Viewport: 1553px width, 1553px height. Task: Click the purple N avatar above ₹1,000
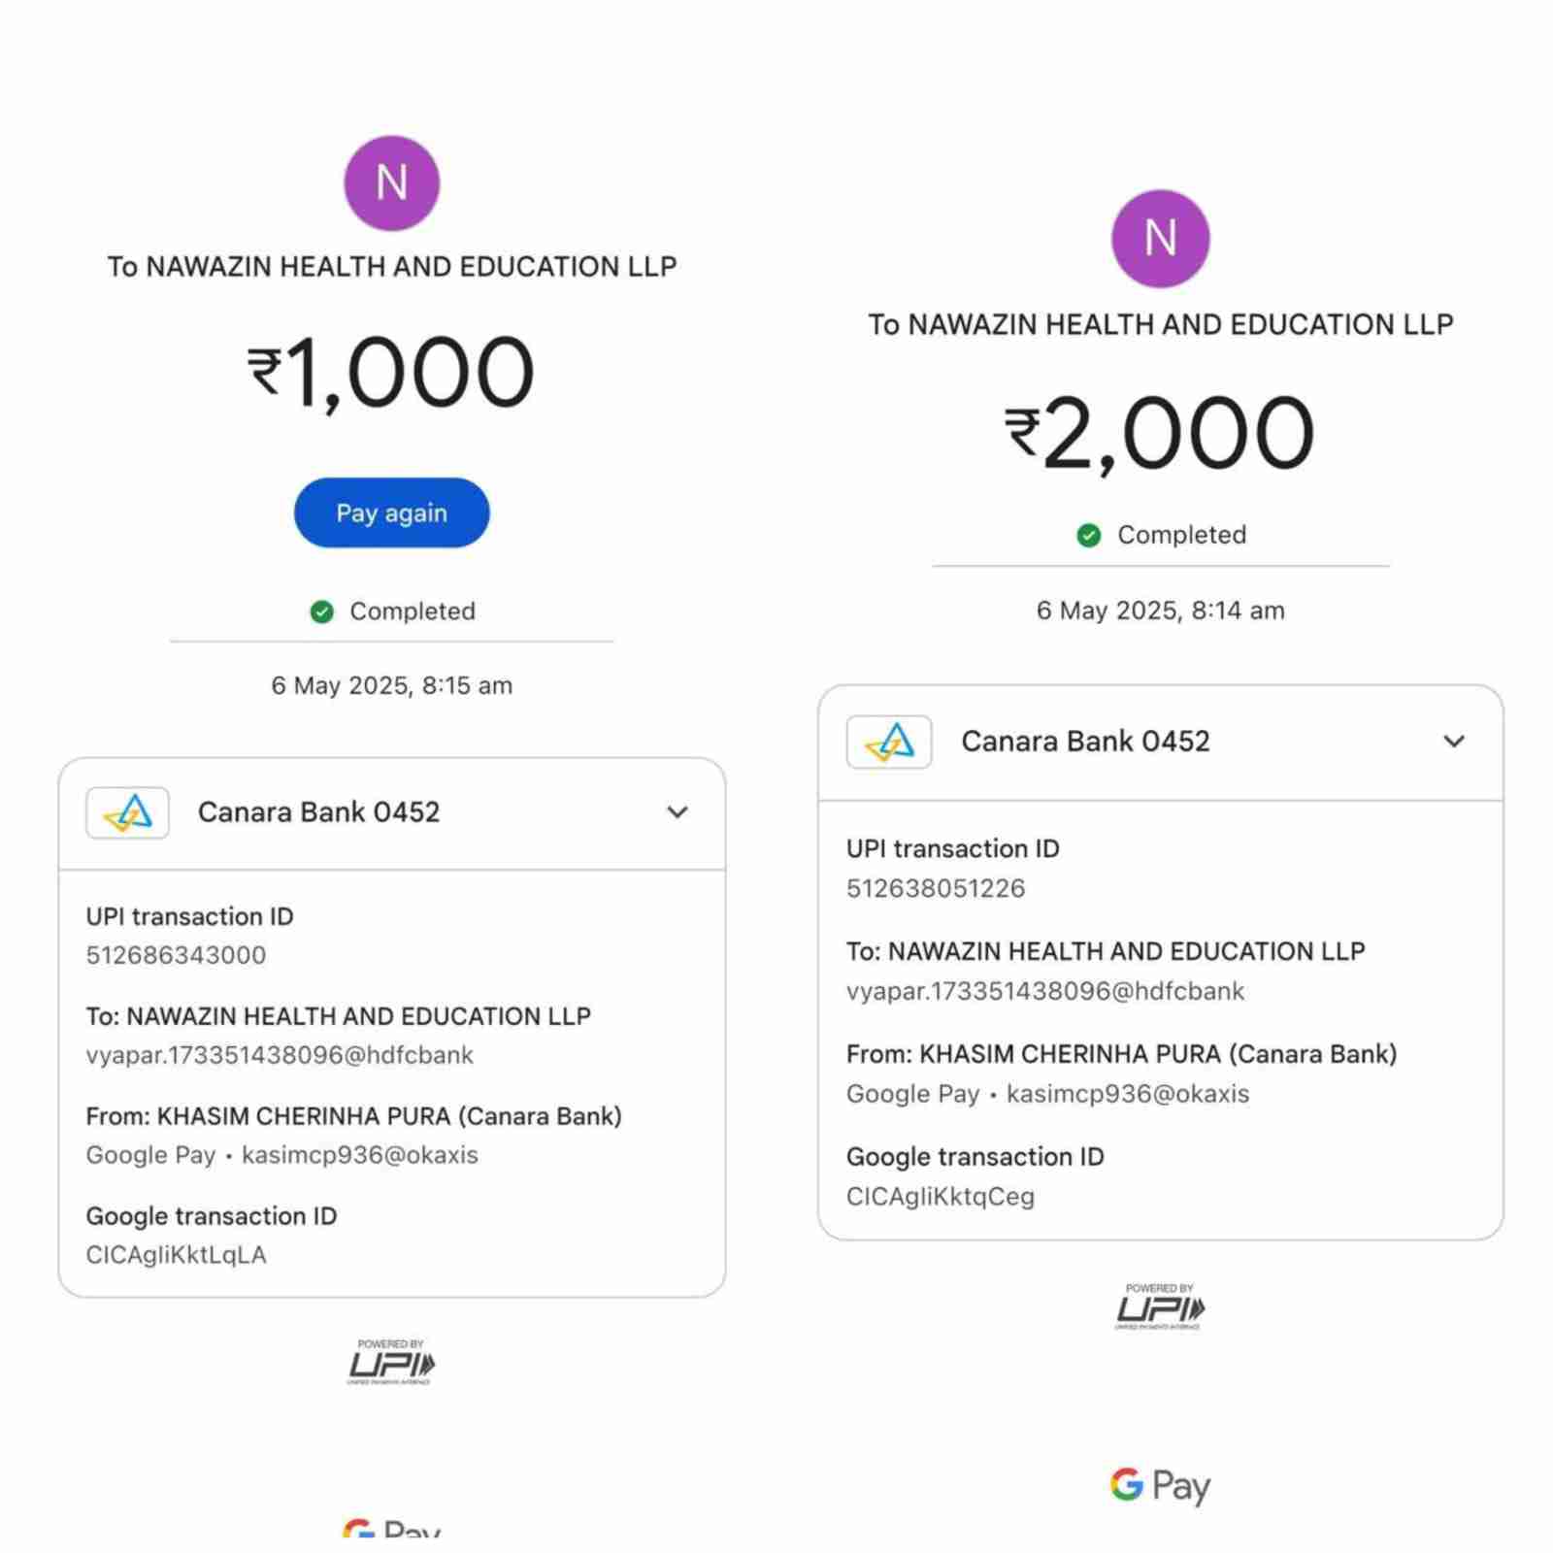coord(391,183)
